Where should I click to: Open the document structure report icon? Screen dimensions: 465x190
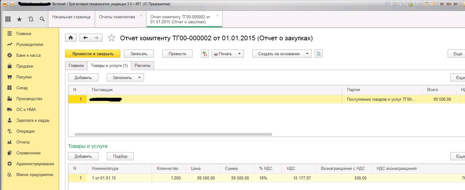(319, 54)
